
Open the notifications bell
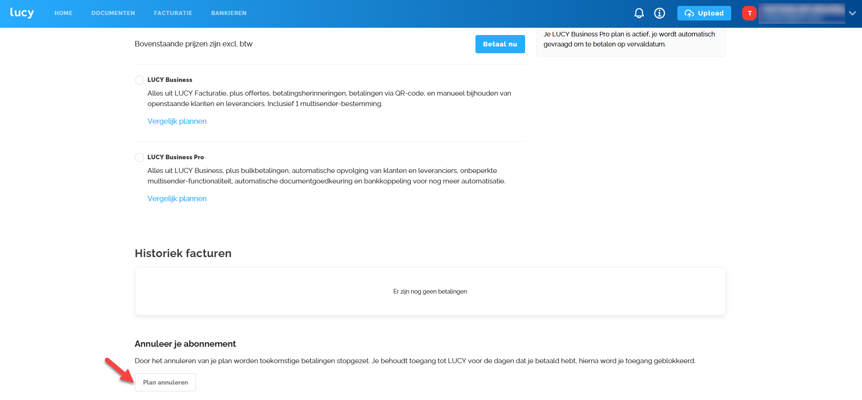[639, 13]
